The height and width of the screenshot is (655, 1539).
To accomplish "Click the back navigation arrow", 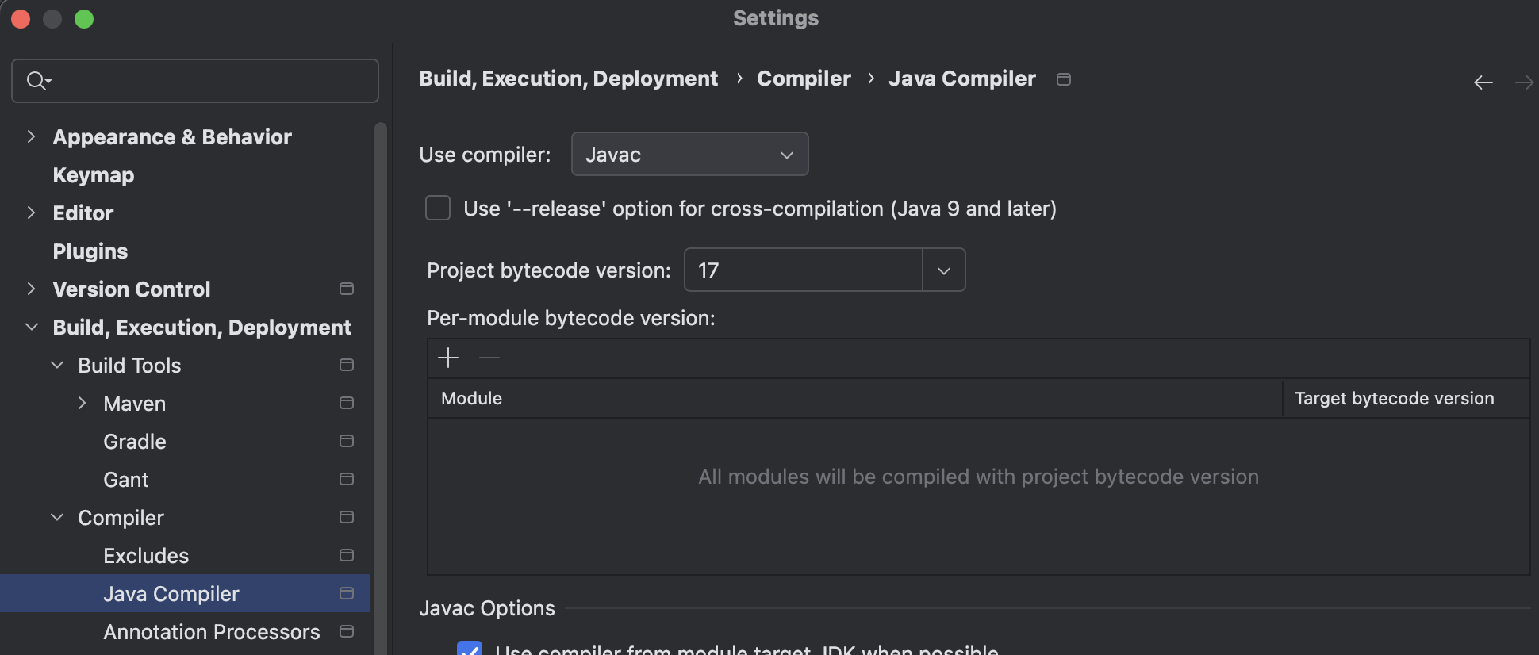I will [1483, 82].
